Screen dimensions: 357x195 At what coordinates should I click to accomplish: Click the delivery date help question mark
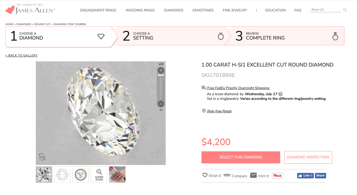pos(280,94)
